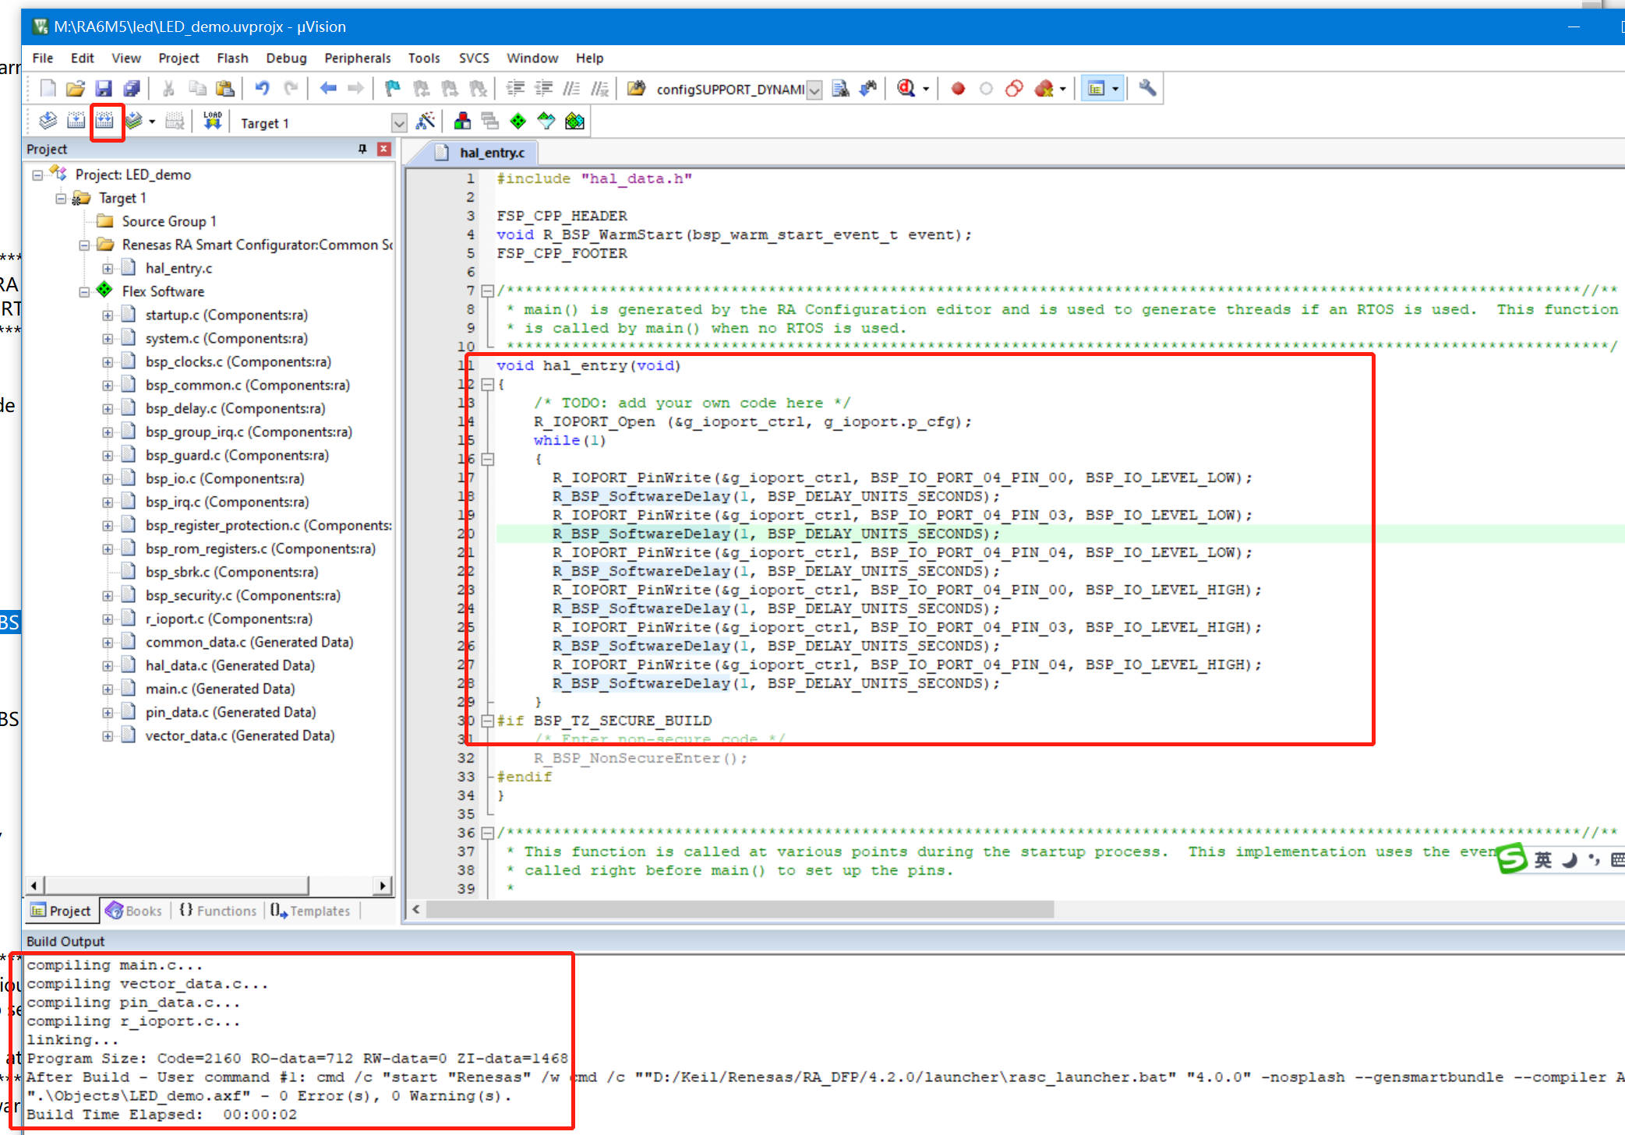Screen dimensions: 1625x1135
Task: Open Options for Target magic wand
Action: [426, 121]
